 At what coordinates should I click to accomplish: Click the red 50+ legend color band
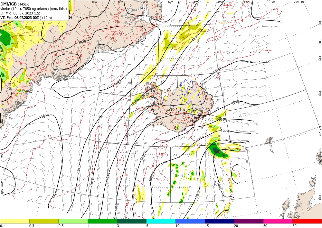(307, 221)
